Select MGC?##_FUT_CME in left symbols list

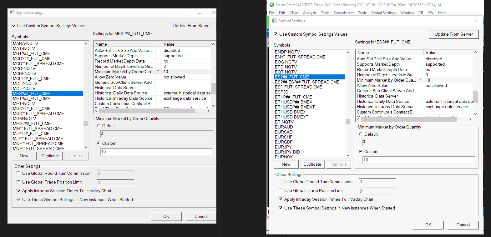click(x=48, y=108)
